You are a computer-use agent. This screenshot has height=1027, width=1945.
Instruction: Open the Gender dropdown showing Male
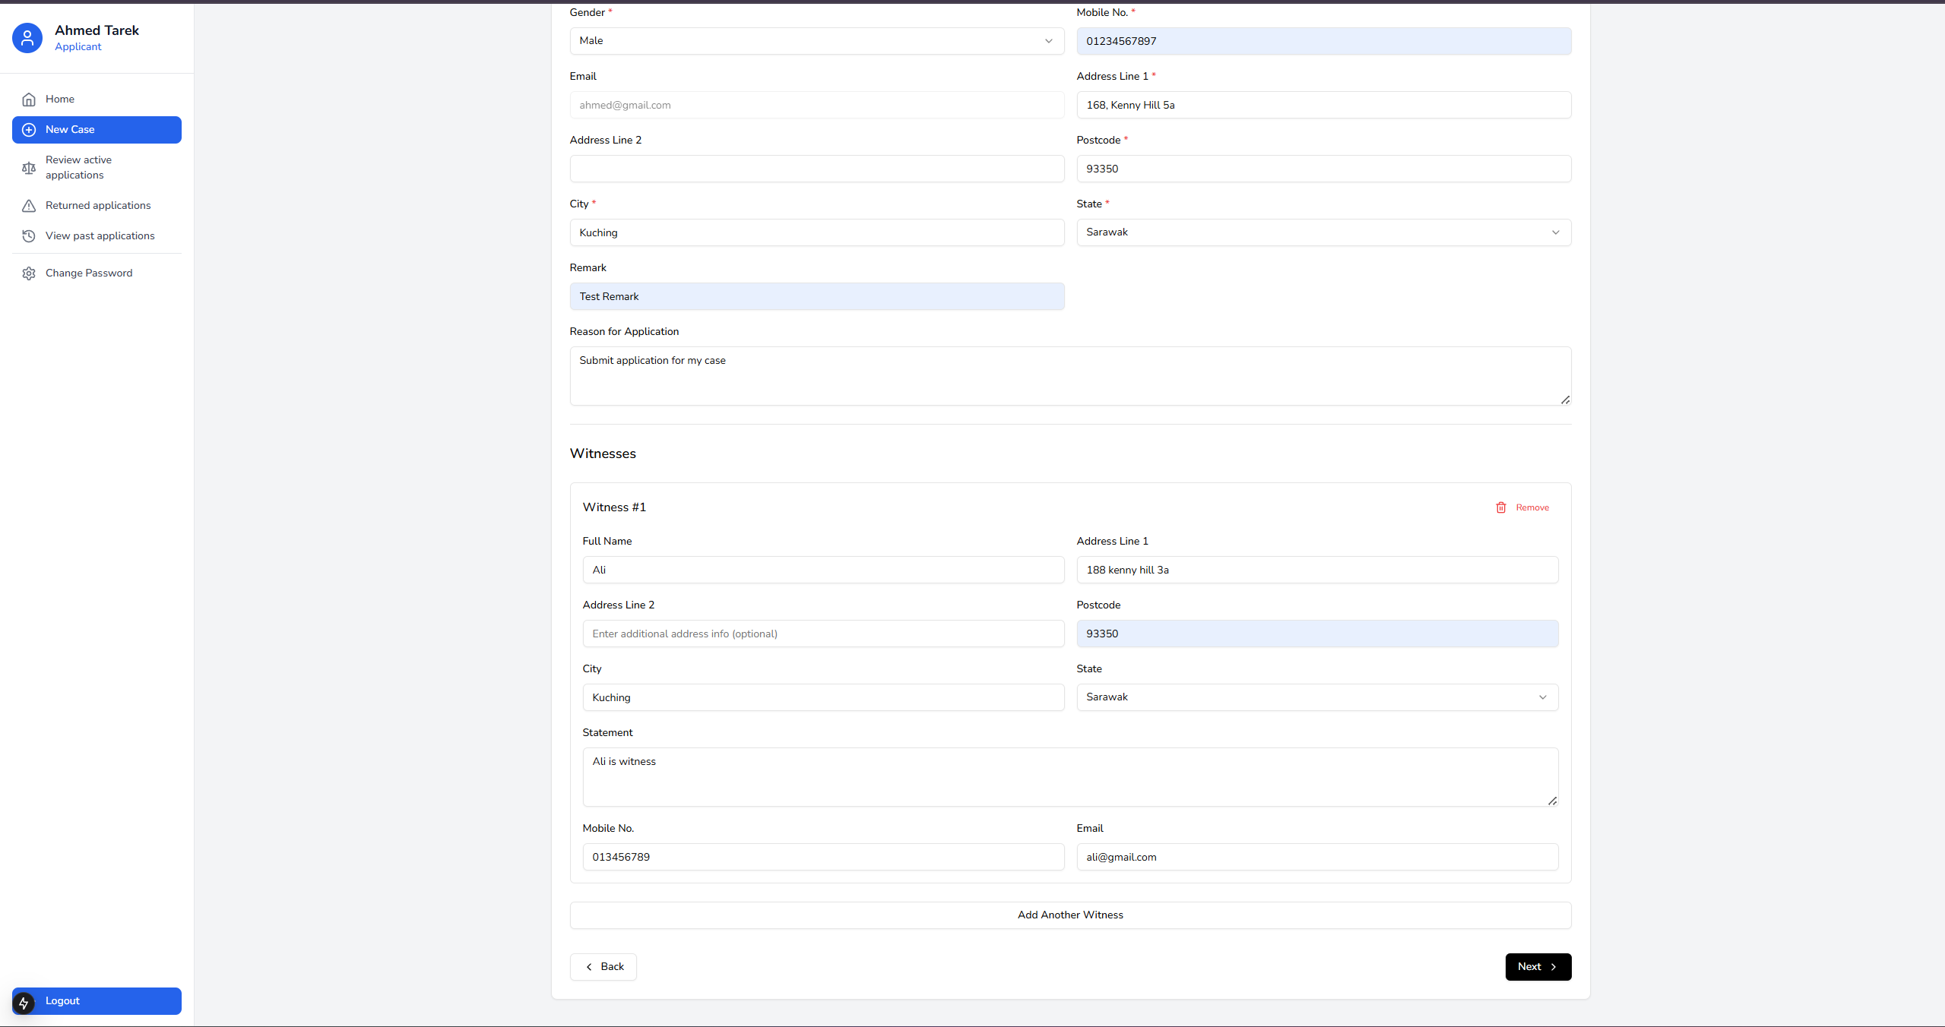[816, 41]
